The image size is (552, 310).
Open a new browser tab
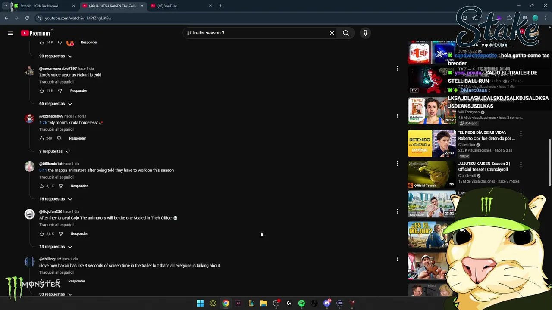(221, 6)
